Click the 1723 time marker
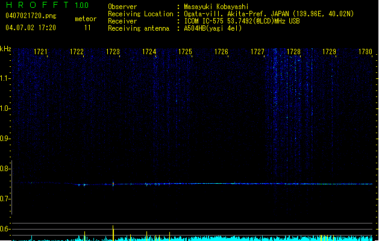 click(x=113, y=52)
